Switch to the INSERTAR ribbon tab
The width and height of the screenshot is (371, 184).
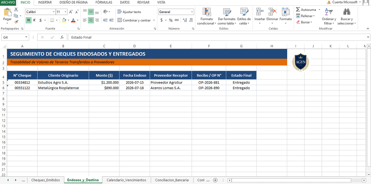coord(45,2)
